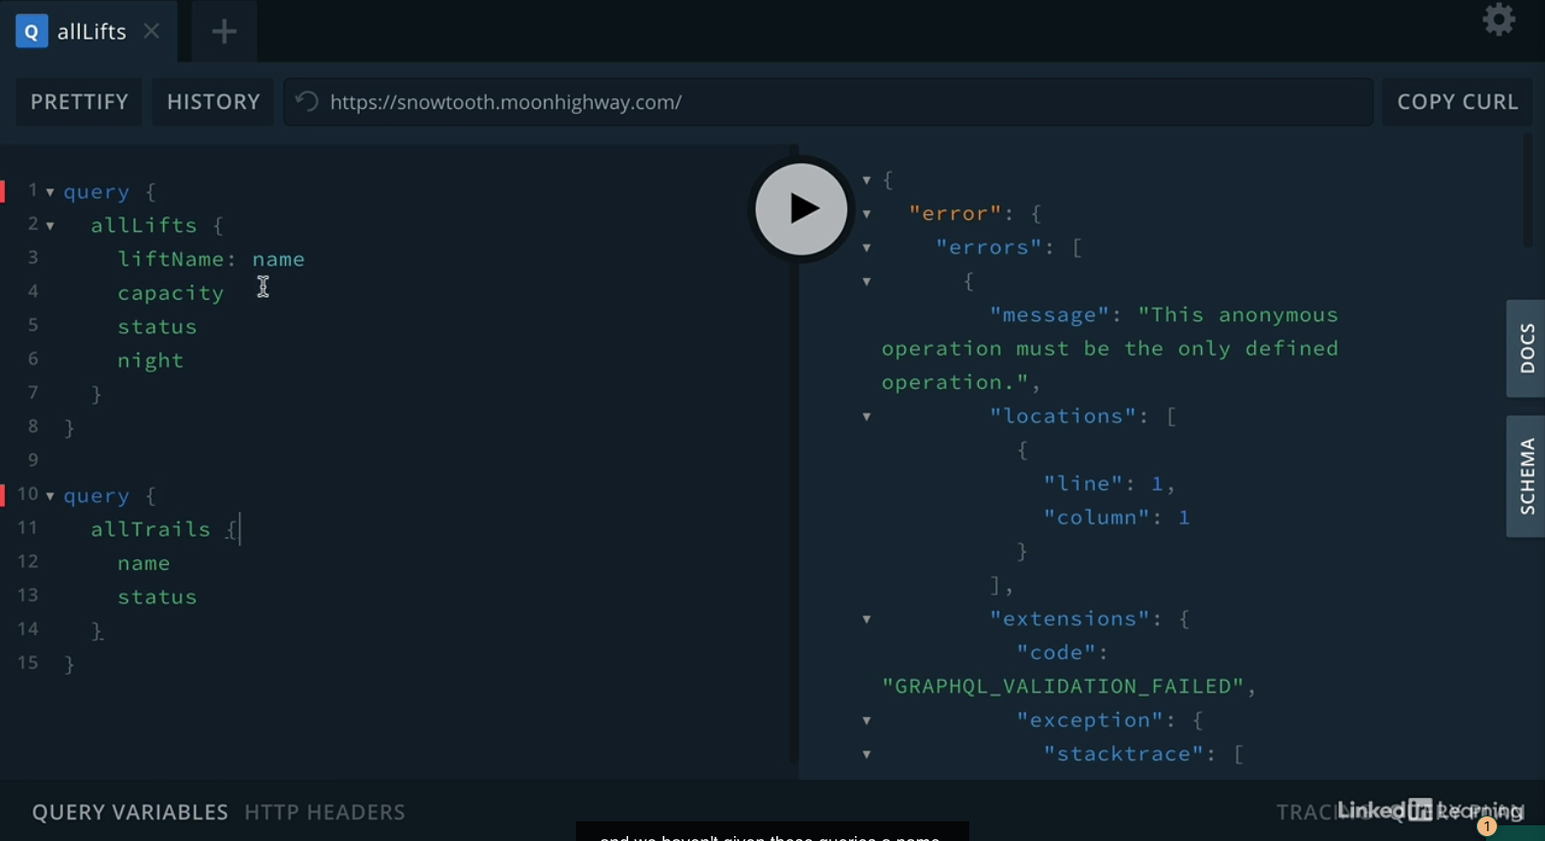Focus the endpoint URL field

[829, 102]
